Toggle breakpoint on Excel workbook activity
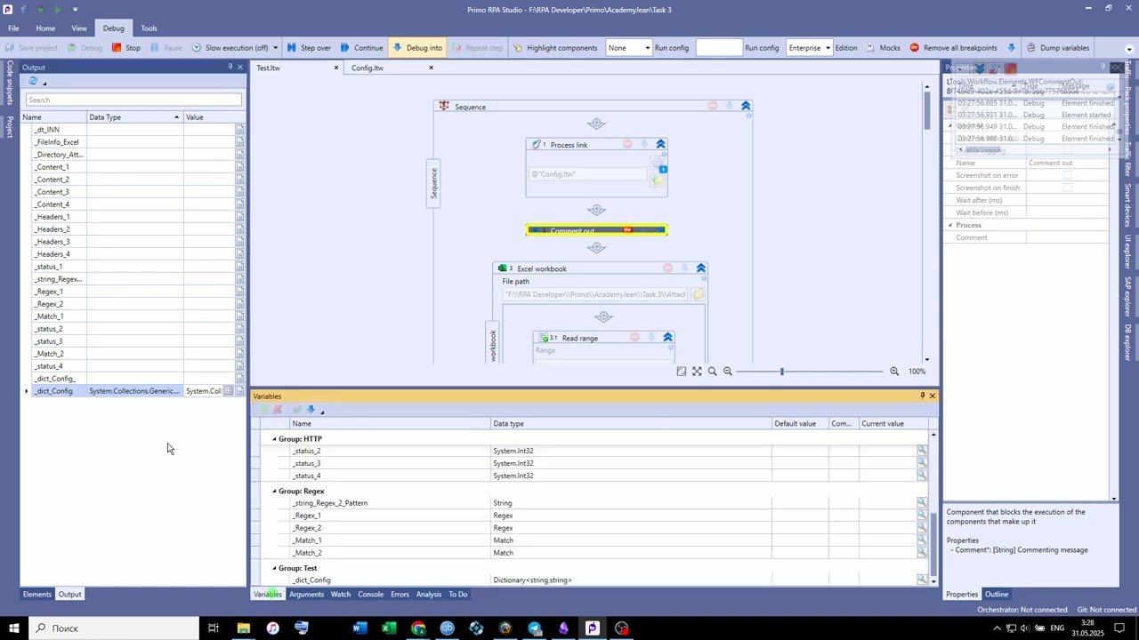 tap(668, 268)
